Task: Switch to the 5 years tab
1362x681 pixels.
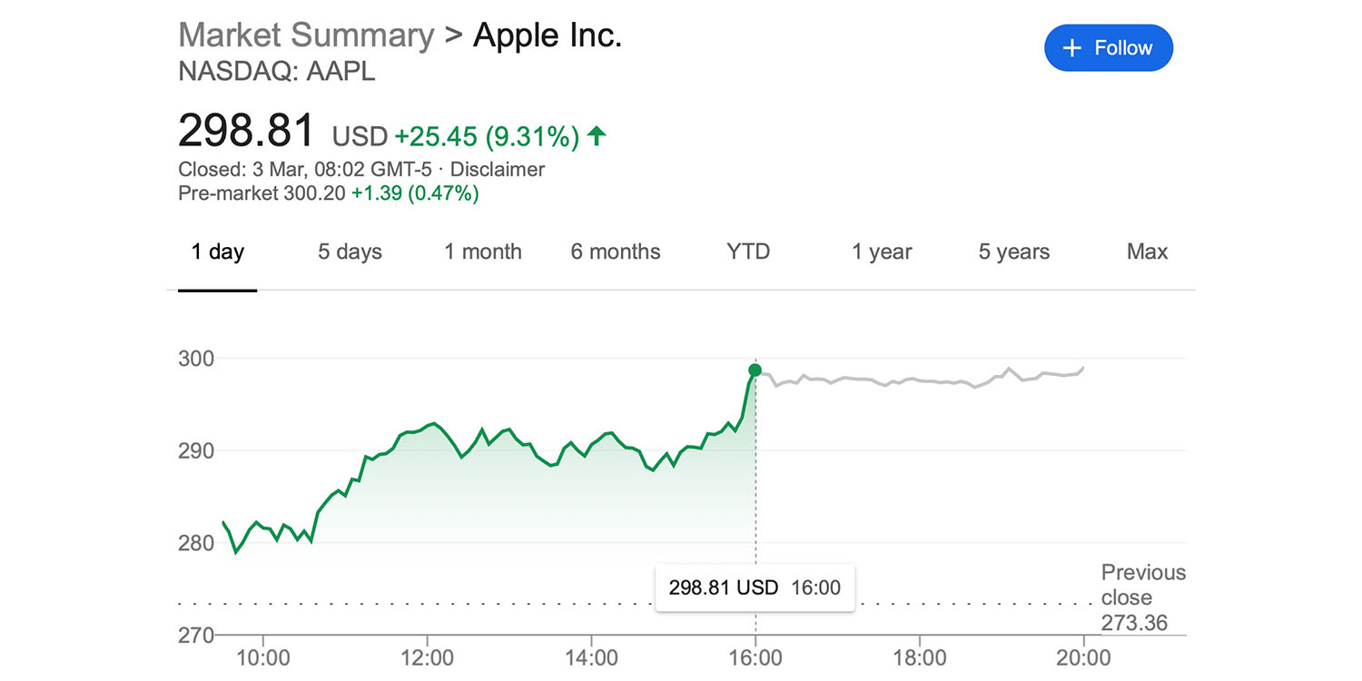Action: 1014,252
